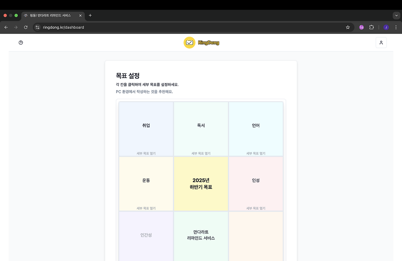Click the macOS green fullscreen window button
The width and height of the screenshot is (402, 261).
16,15
